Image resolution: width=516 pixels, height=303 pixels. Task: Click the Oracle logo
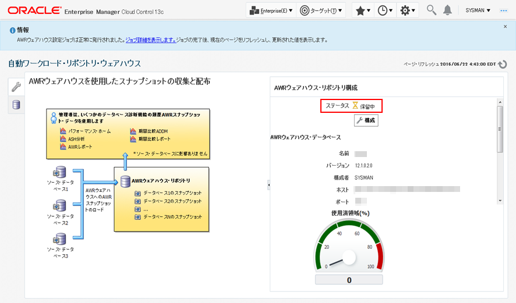click(34, 10)
